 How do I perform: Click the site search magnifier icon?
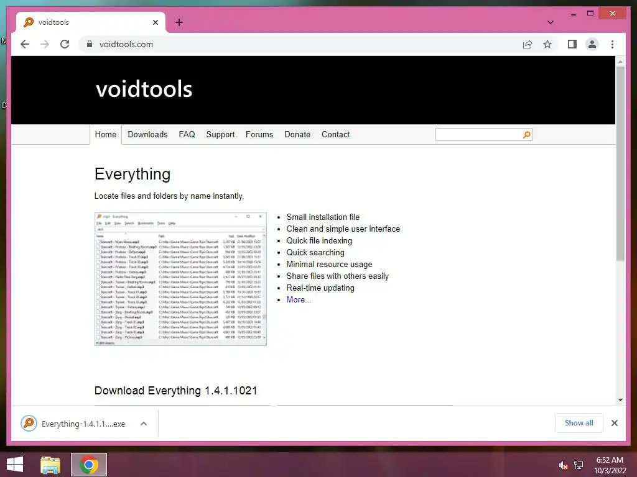pos(526,135)
